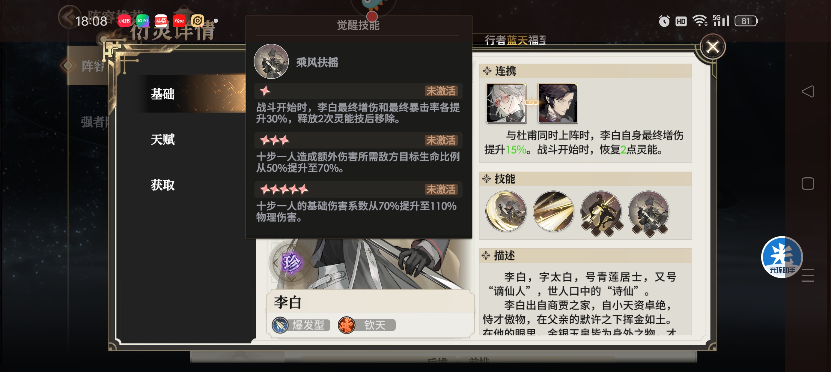The width and height of the screenshot is (831, 372).
Task: Open the 获取 tab
Action: 162,185
